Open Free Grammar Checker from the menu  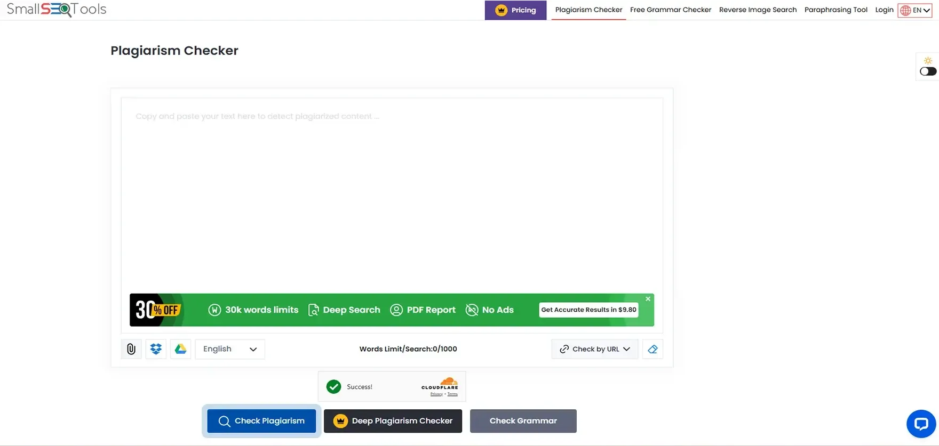[x=671, y=10]
